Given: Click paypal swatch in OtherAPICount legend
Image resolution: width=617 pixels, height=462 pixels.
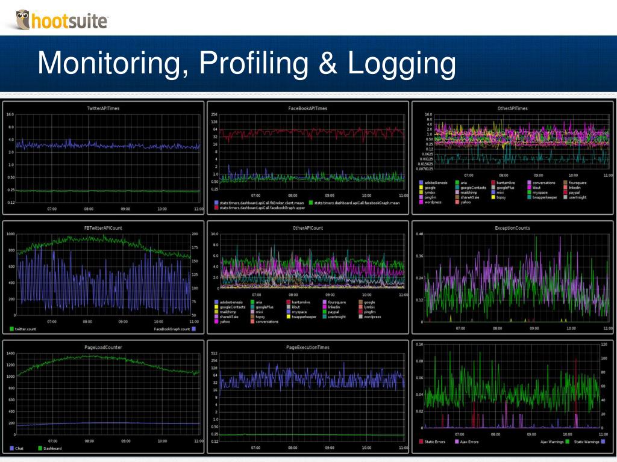Looking at the screenshot, I should tap(325, 312).
